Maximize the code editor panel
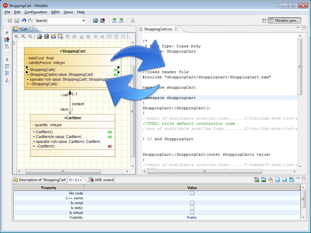 (304, 28)
